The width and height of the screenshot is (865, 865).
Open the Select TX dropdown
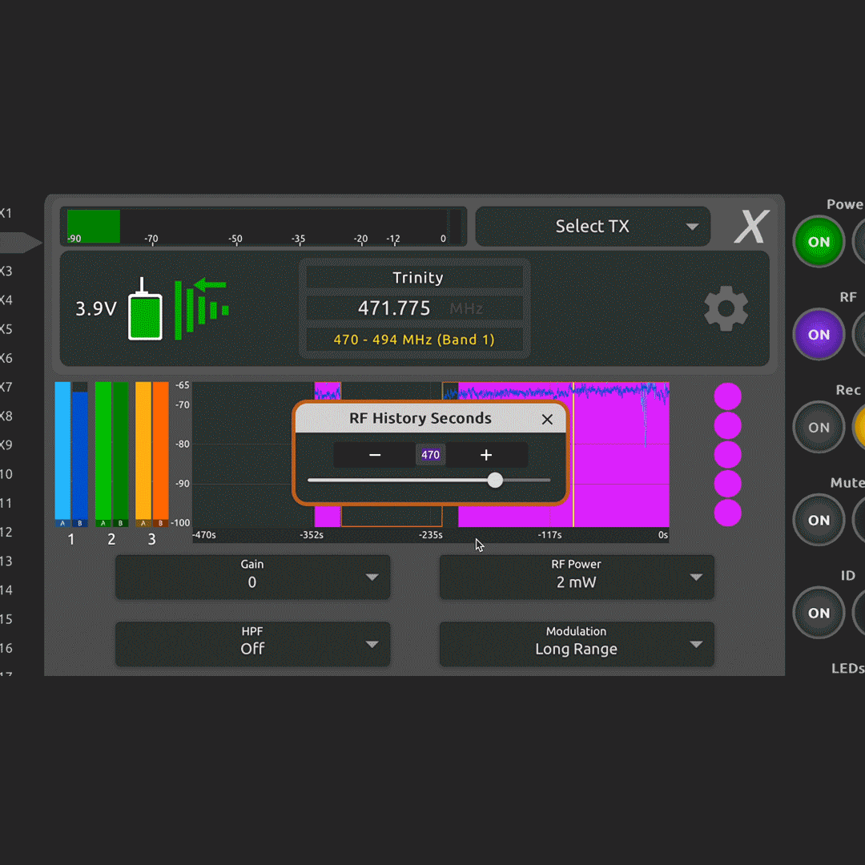click(593, 227)
